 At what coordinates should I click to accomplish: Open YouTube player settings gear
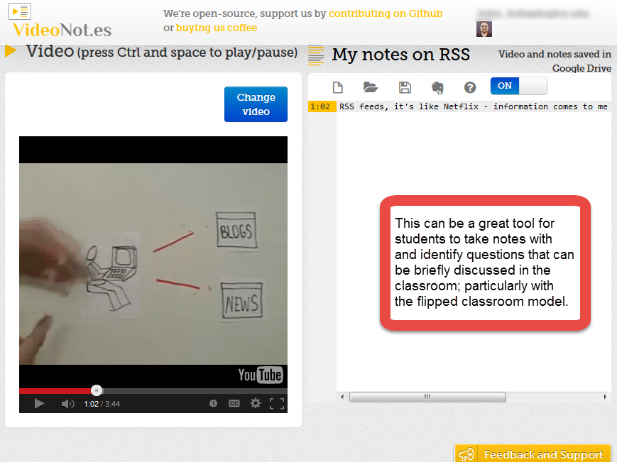pos(255,402)
